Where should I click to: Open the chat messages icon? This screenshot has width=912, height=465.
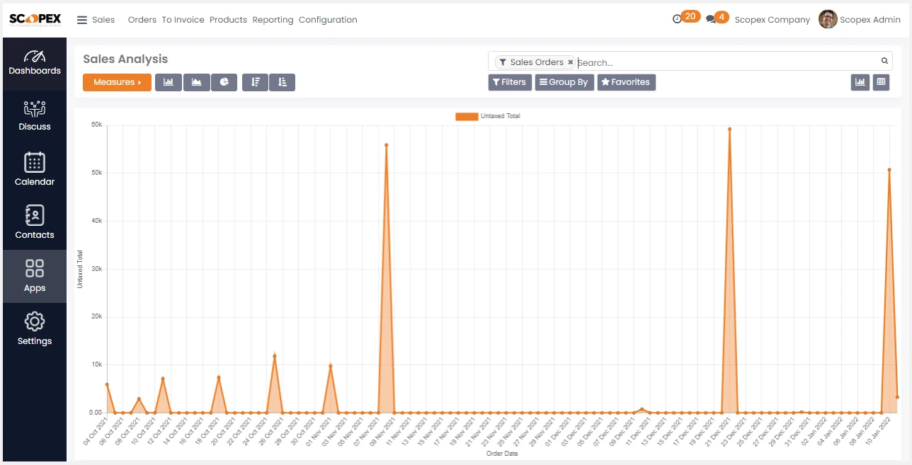click(x=711, y=19)
